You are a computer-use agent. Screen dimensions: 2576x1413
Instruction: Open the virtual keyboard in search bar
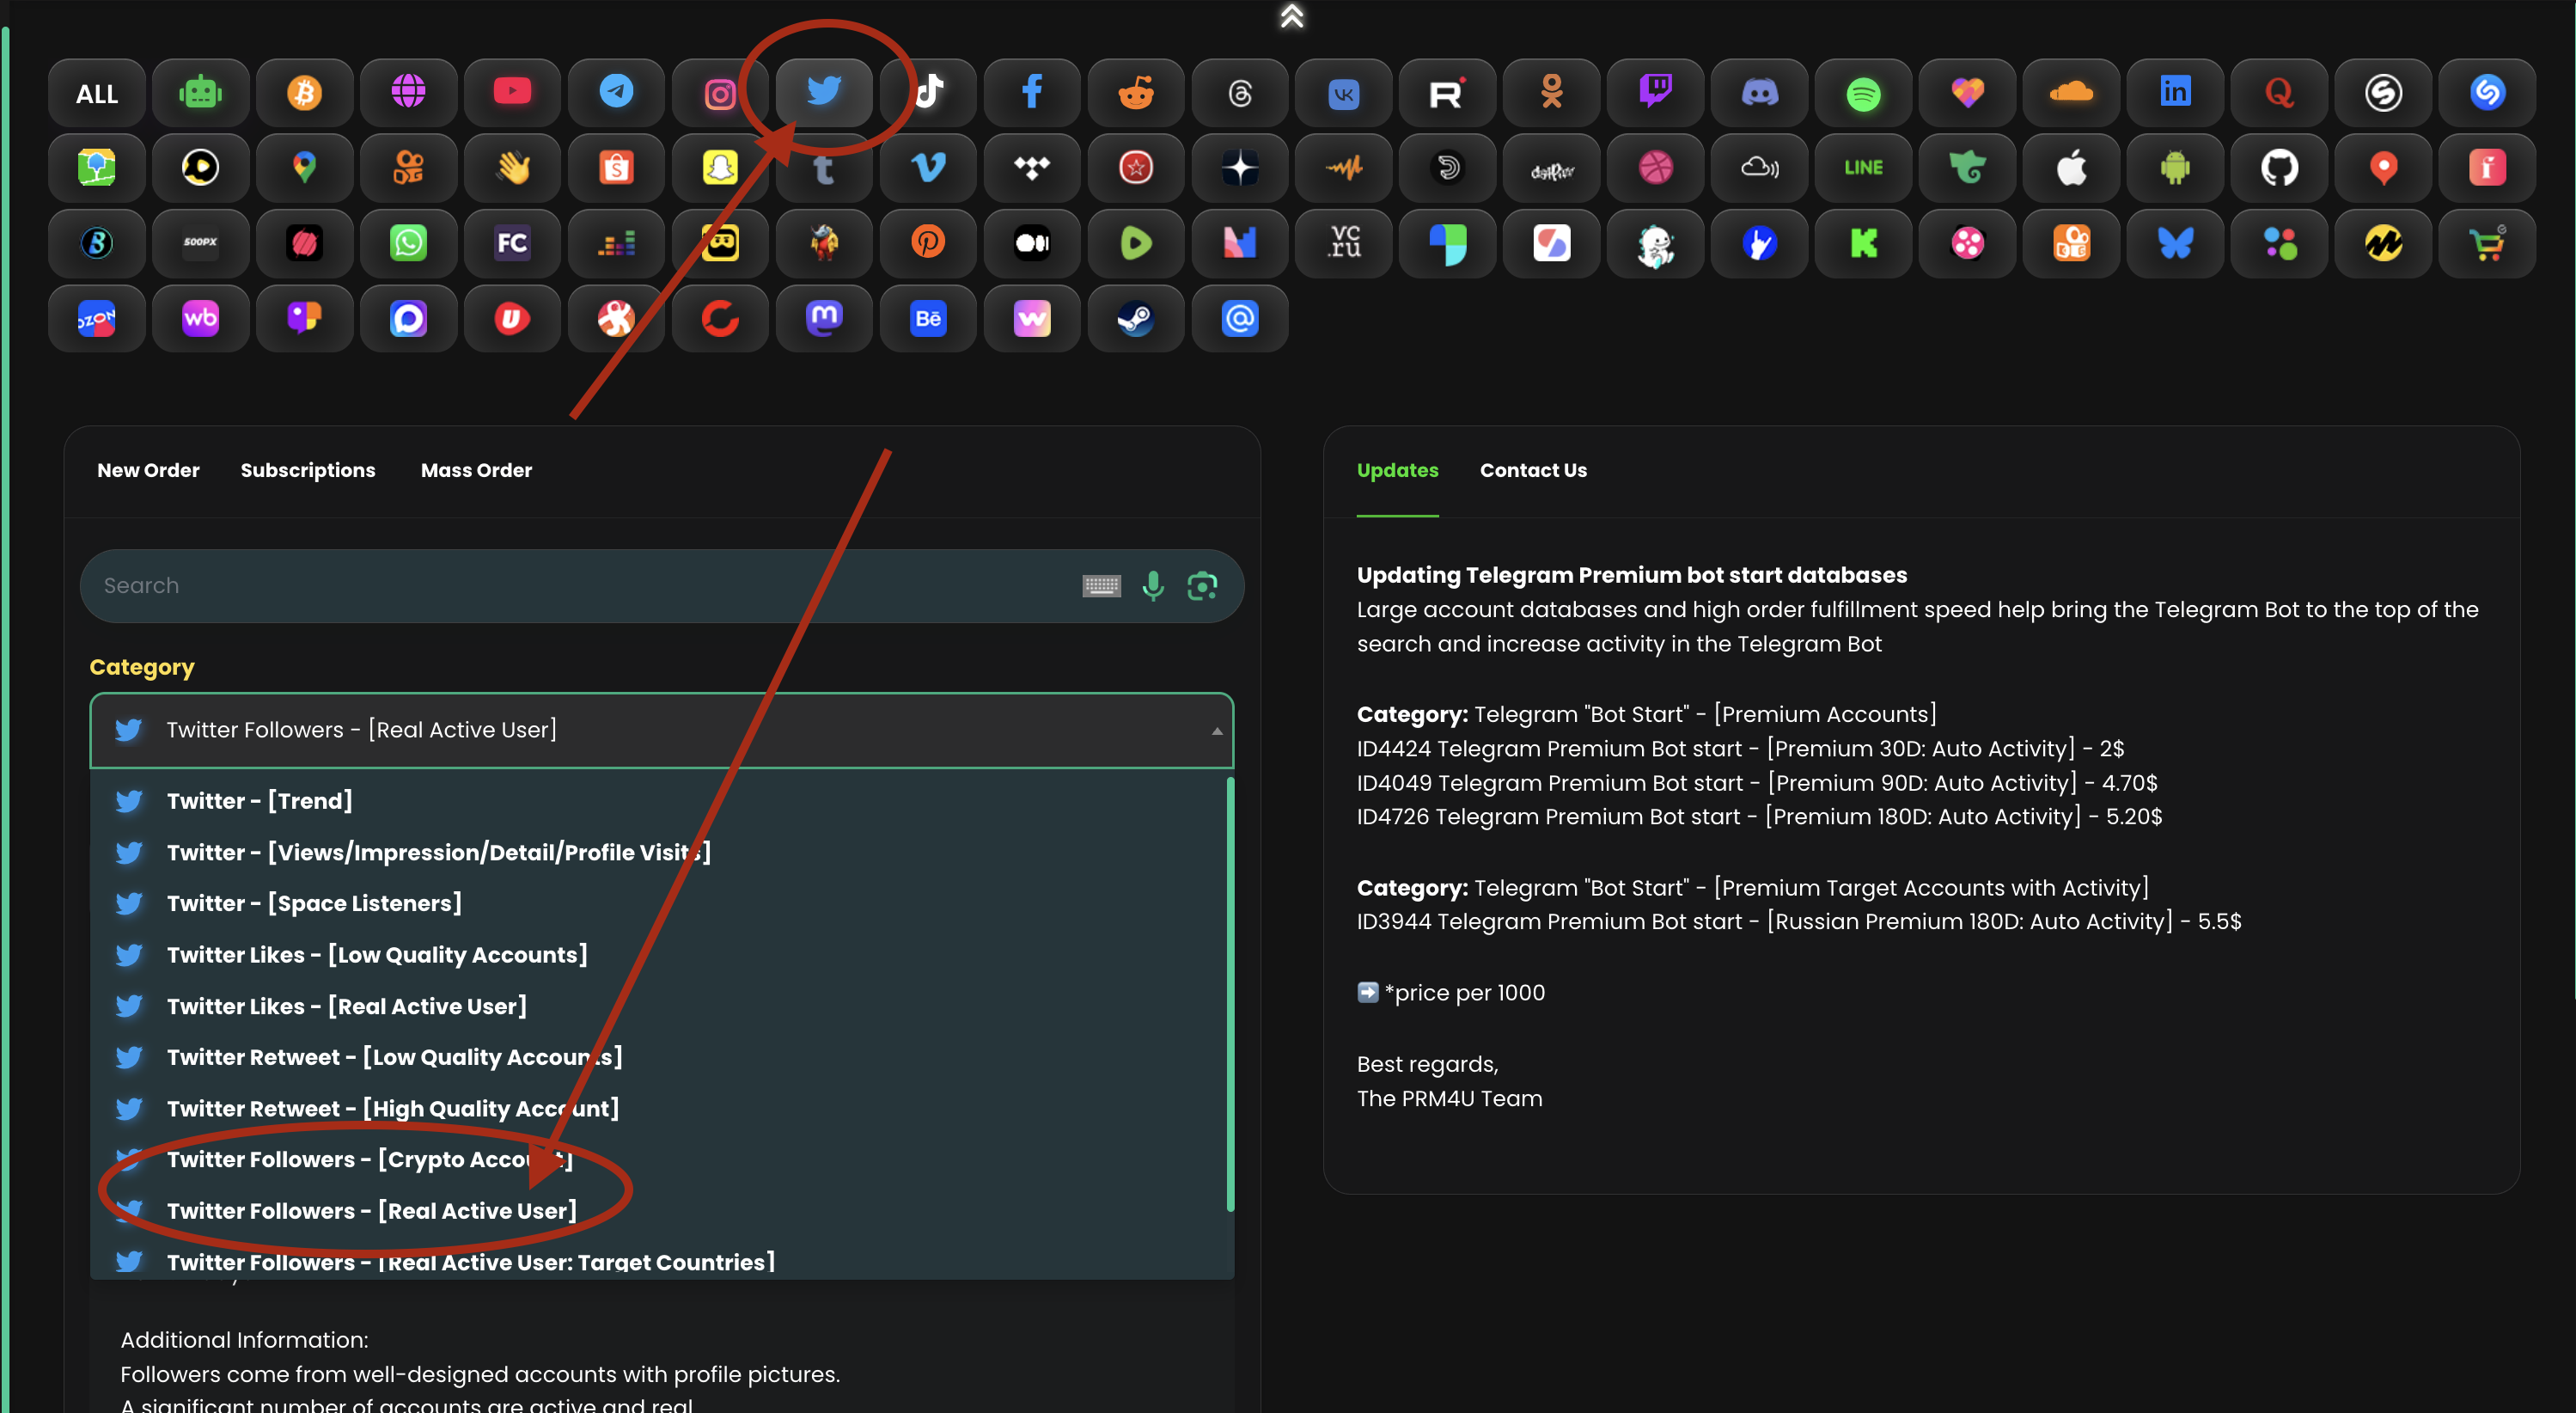click(x=1102, y=586)
